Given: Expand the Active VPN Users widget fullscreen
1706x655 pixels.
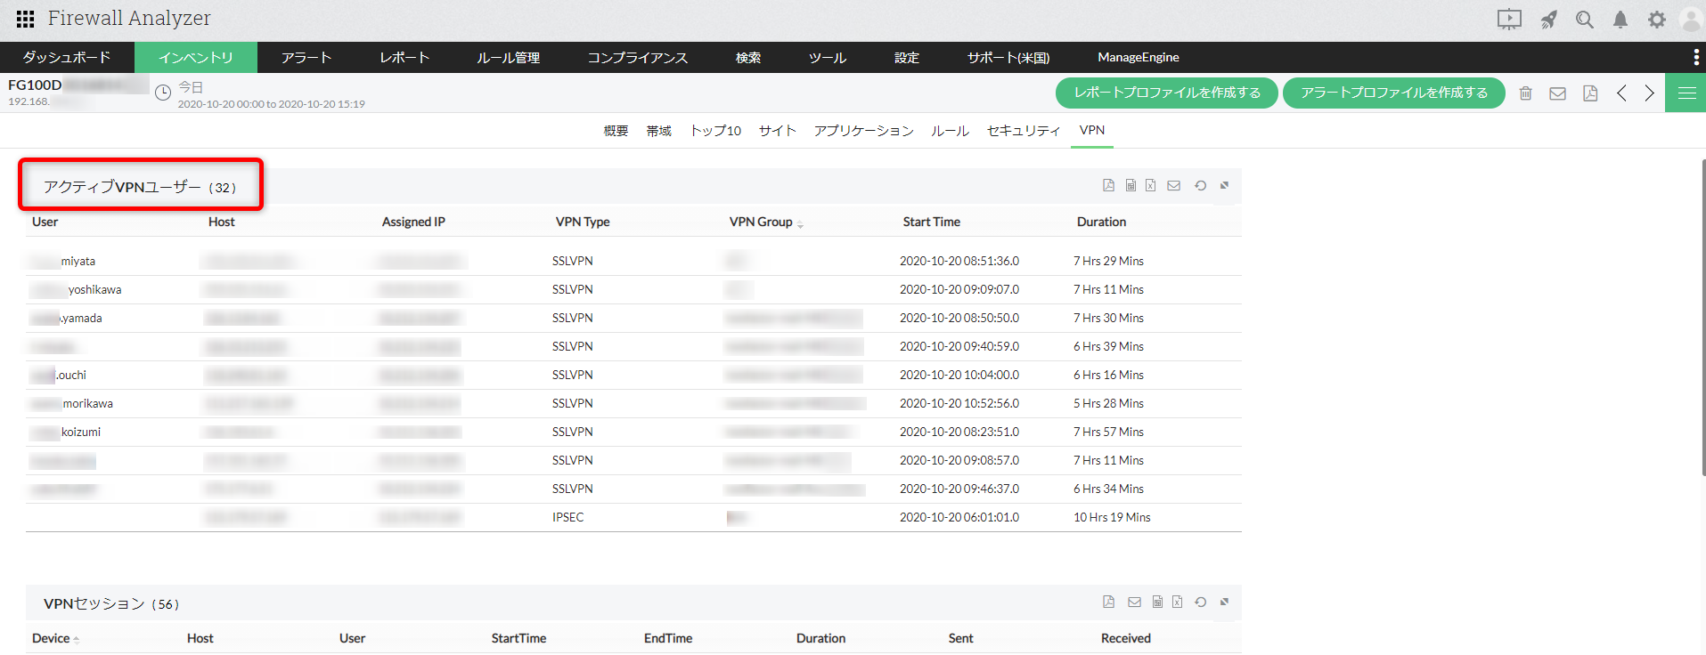Looking at the screenshot, I should point(1224,185).
